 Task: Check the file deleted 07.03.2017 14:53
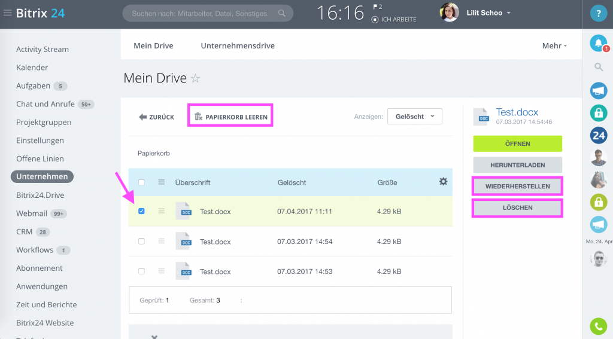[x=141, y=271]
